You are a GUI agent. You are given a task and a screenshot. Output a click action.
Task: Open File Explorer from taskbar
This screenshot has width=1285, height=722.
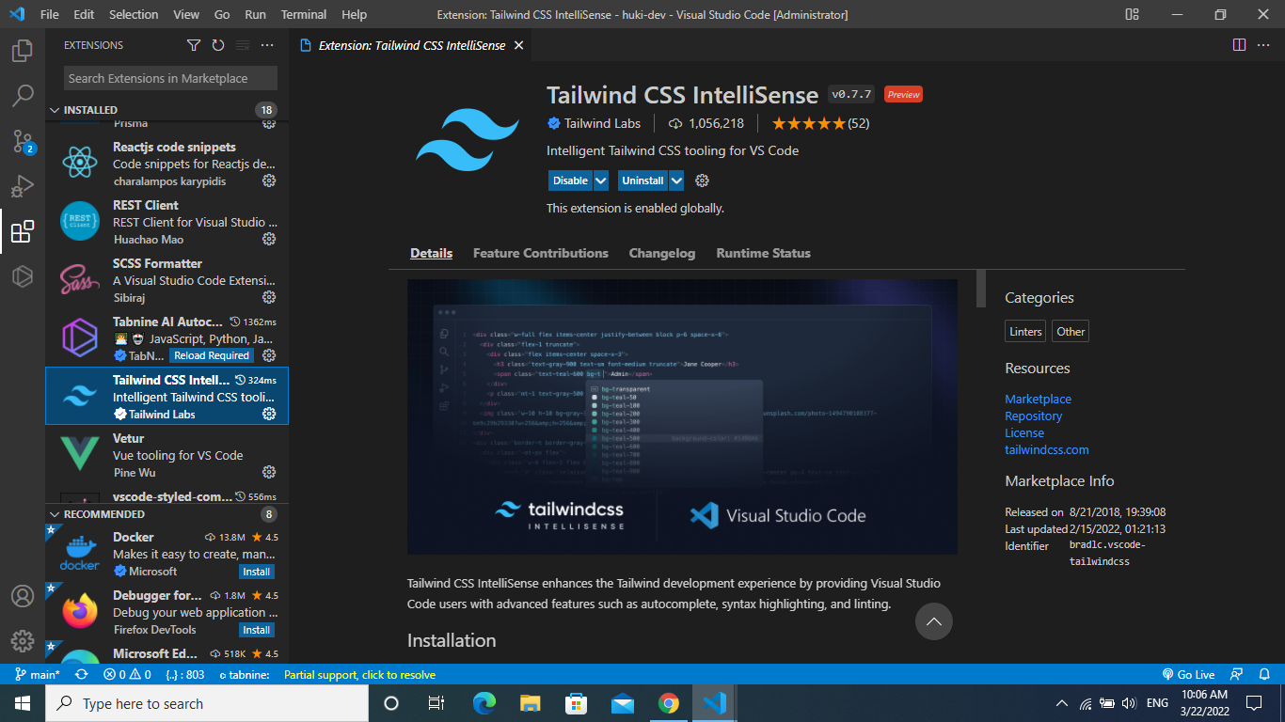531,703
